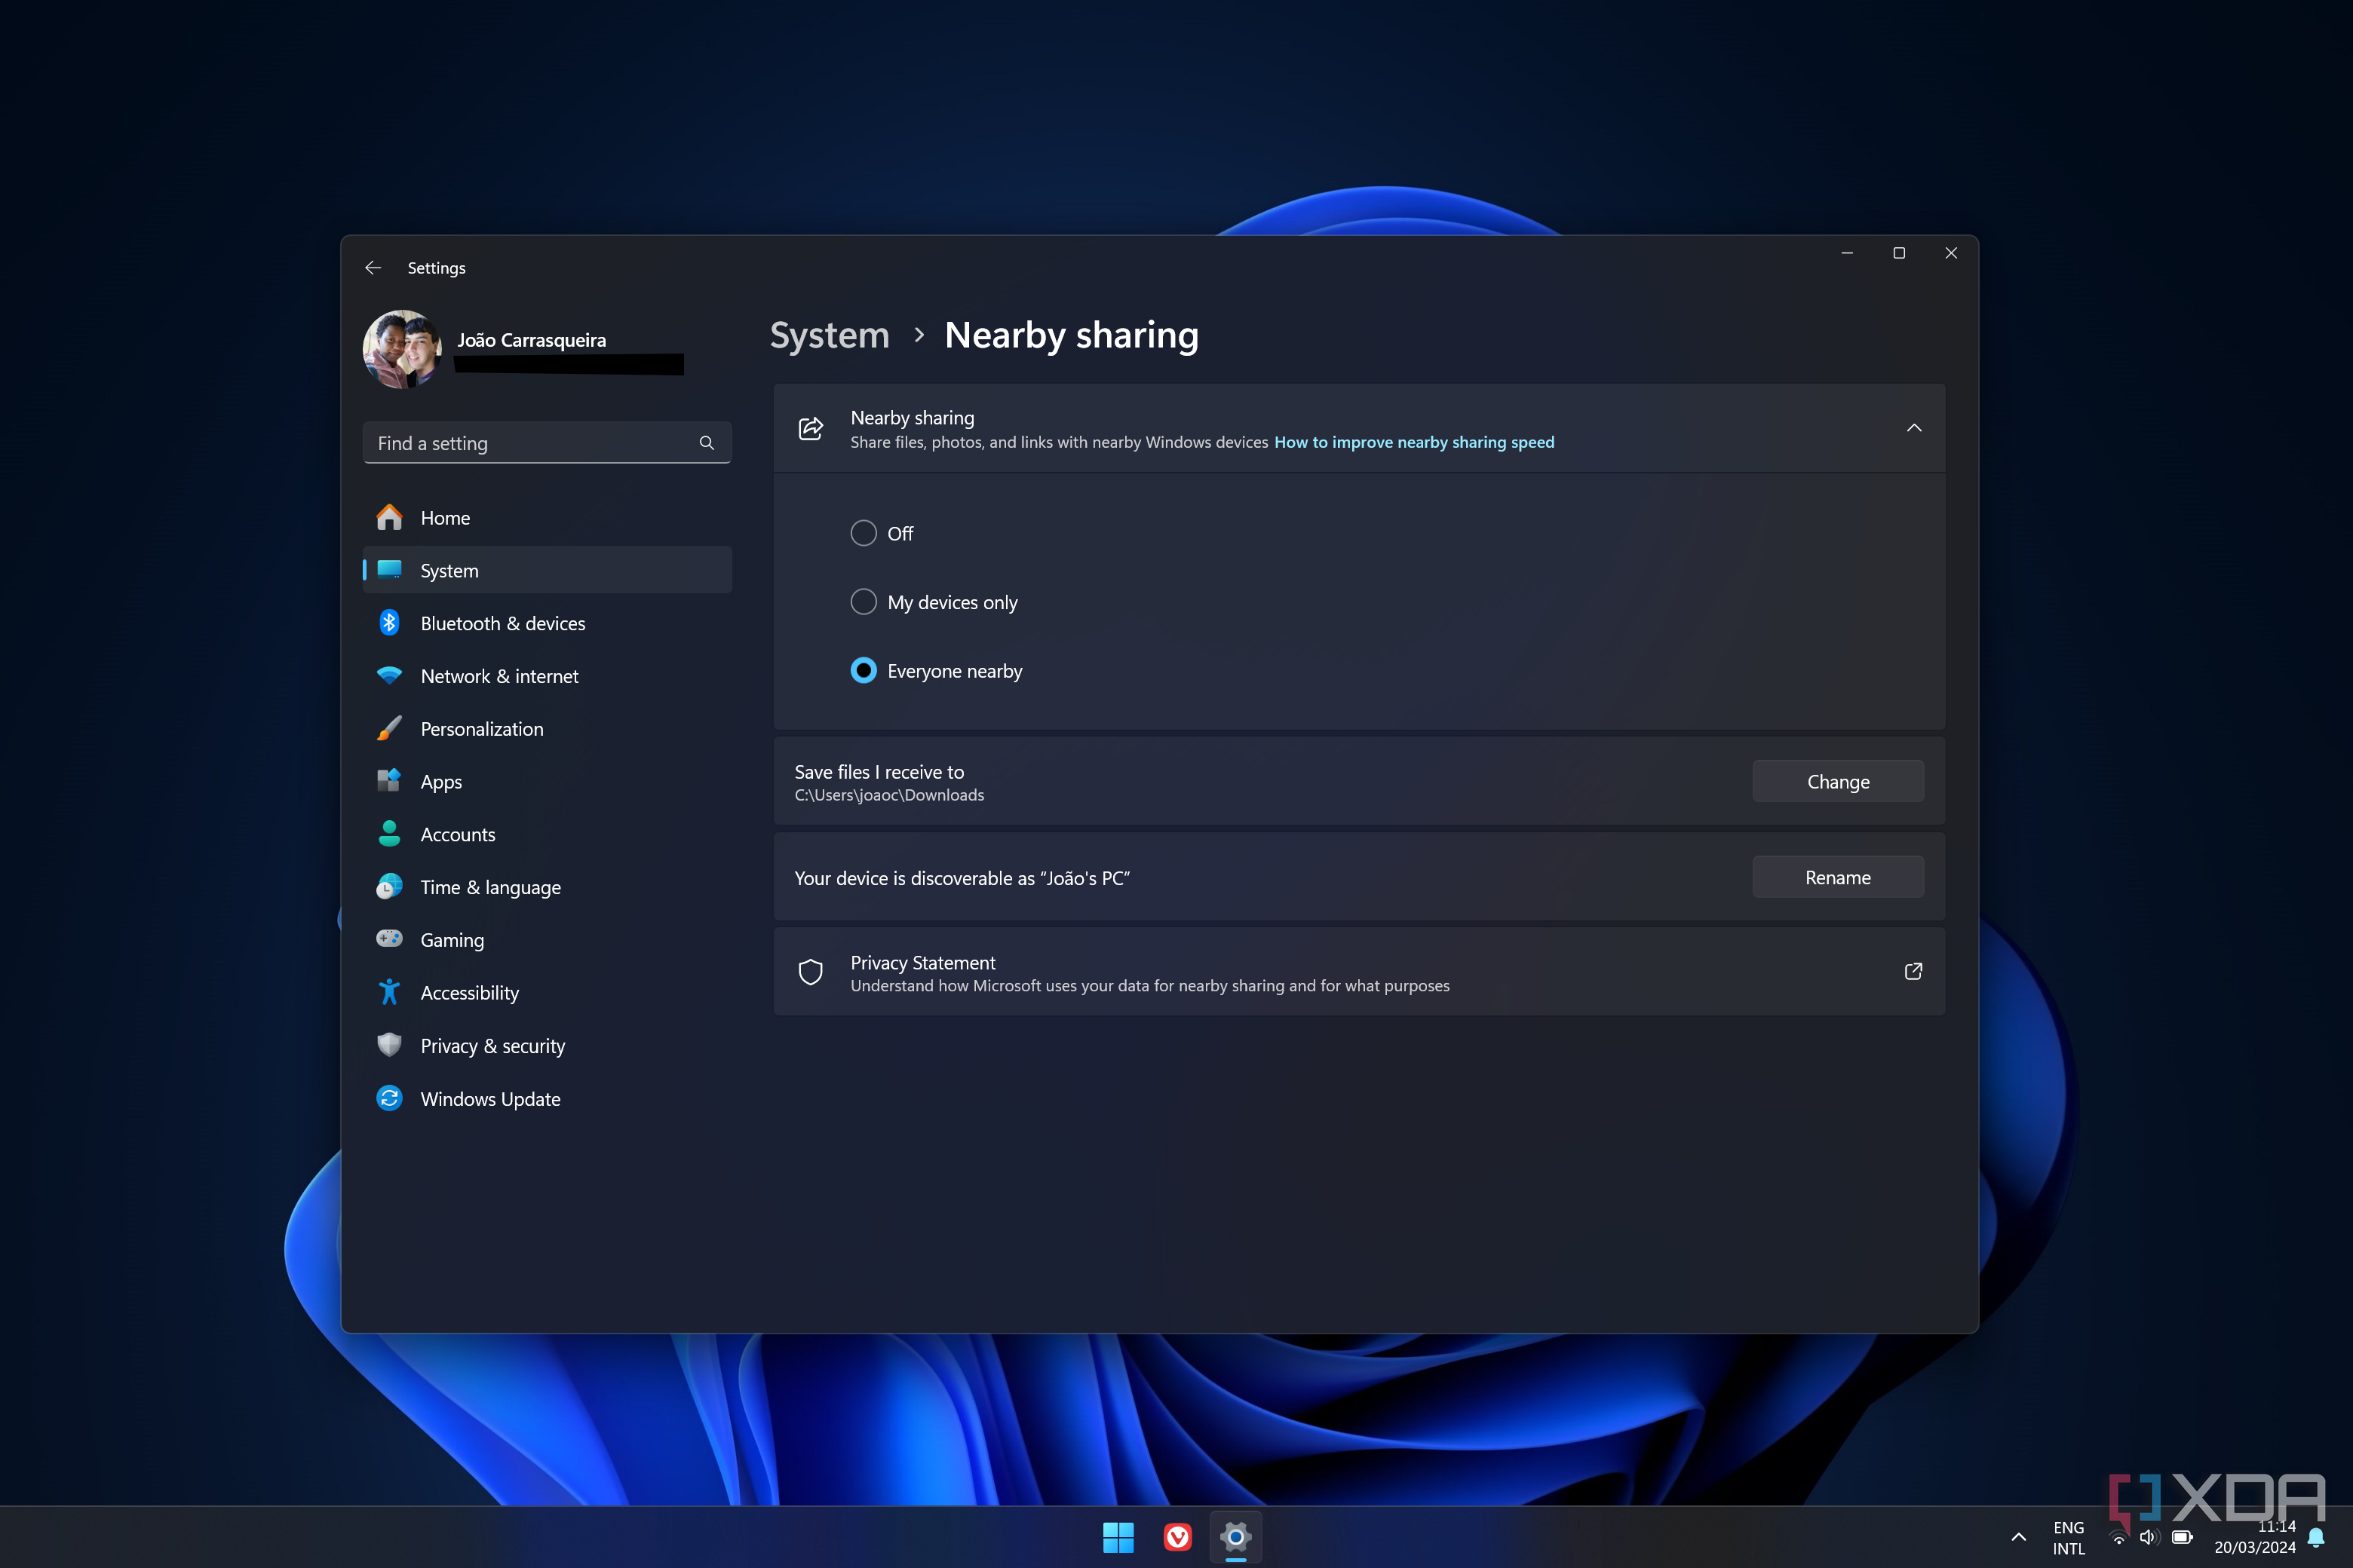Show hidden icons tray chevron
Image resolution: width=2353 pixels, height=1568 pixels.
(x=2018, y=1537)
